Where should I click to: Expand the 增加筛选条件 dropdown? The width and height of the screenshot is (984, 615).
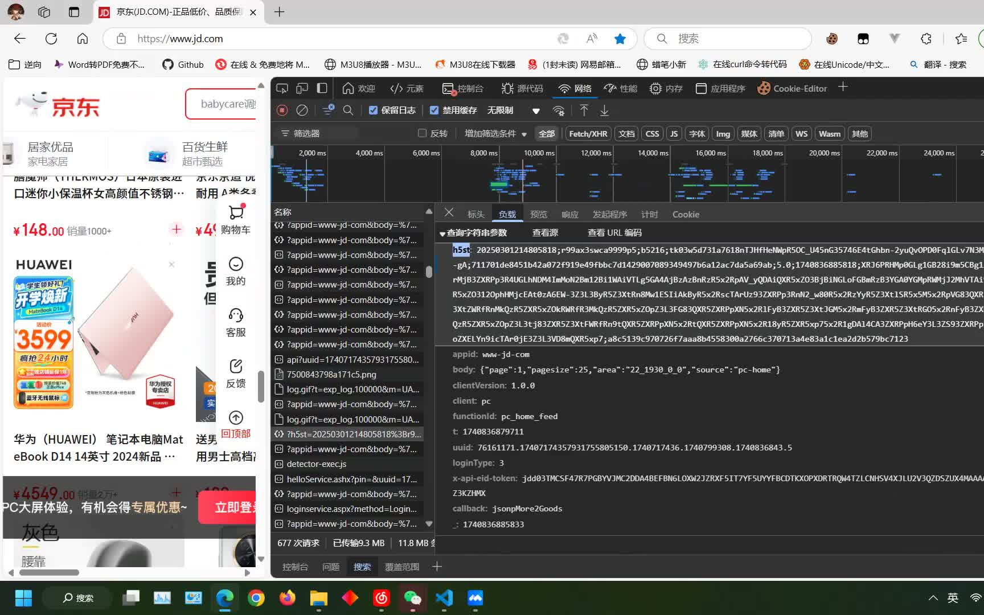pyautogui.click(x=495, y=133)
